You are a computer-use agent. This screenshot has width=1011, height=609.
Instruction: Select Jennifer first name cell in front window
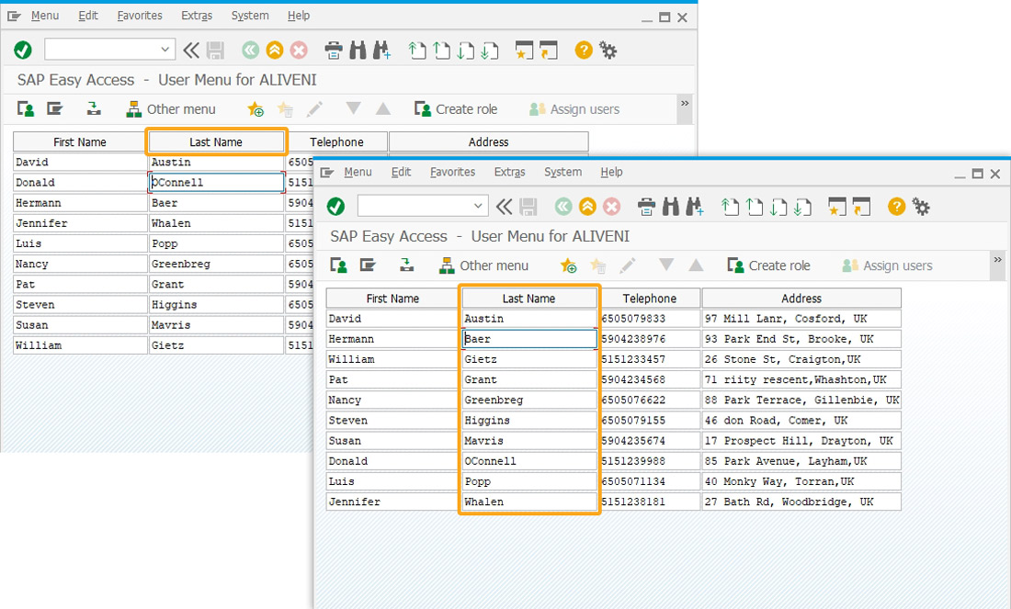click(x=392, y=502)
